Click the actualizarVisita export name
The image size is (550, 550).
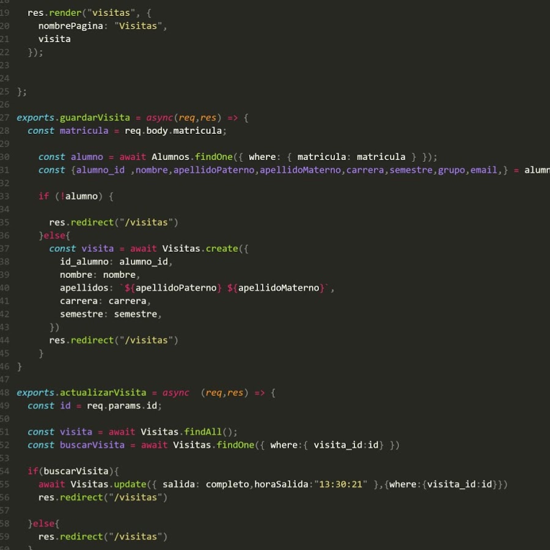pyautogui.click(x=103, y=392)
